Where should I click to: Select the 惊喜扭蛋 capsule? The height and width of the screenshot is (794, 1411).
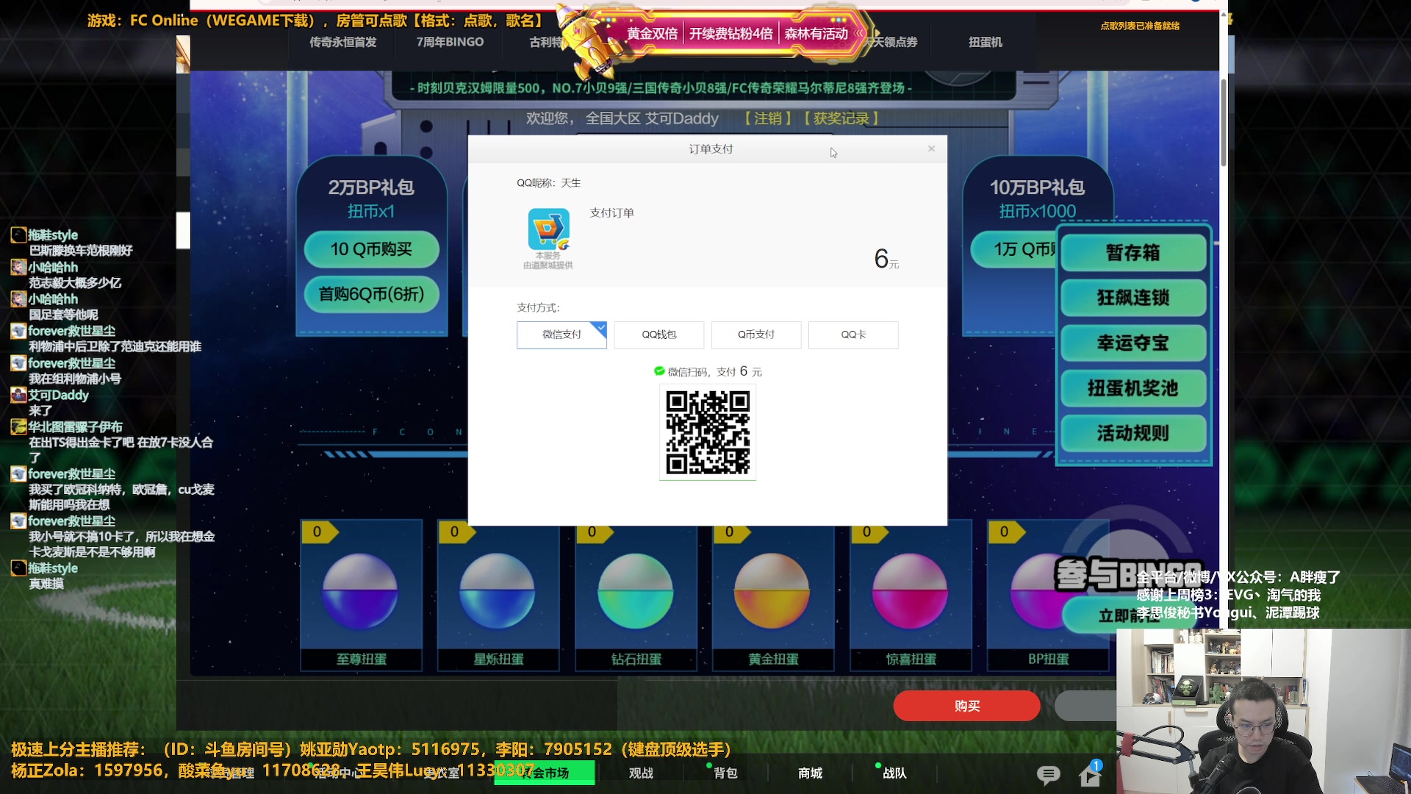tap(911, 595)
